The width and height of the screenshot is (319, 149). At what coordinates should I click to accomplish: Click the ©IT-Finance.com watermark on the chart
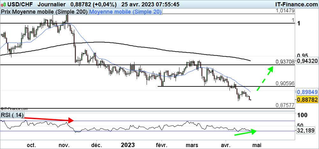(x=14, y=109)
